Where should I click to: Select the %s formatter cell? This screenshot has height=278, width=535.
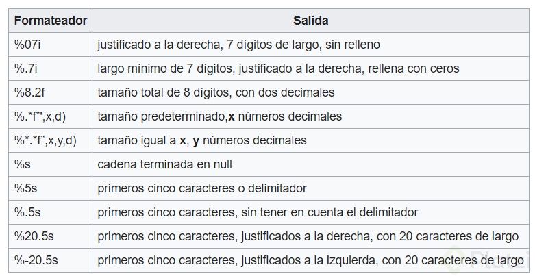[22, 164]
